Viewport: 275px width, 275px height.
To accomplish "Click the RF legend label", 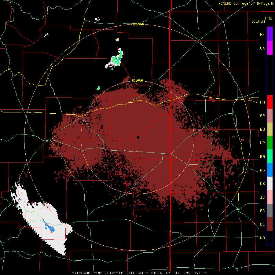I will tap(262, 34).
